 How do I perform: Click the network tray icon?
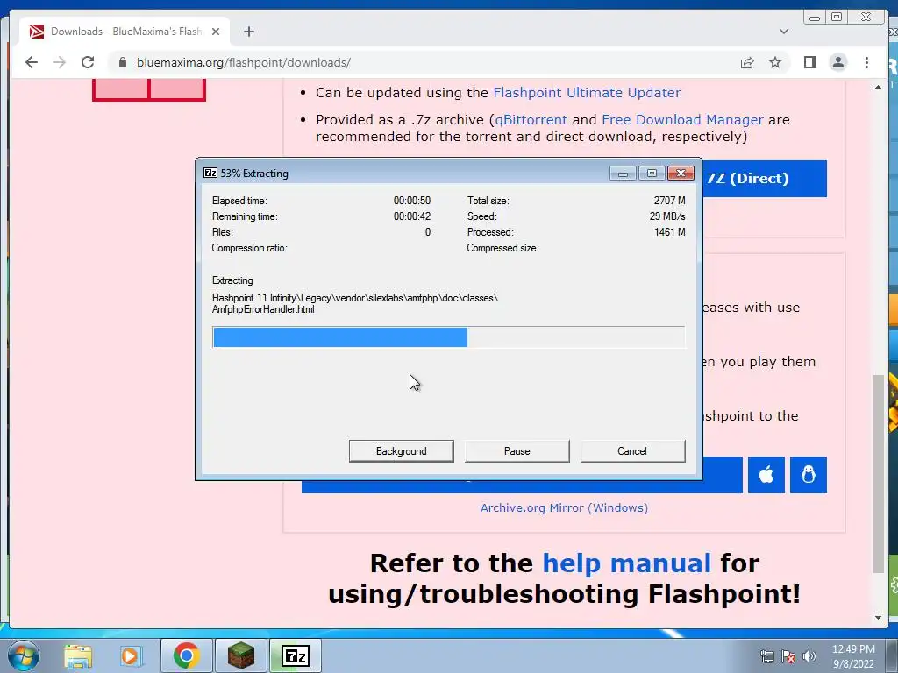click(x=766, y=656)
